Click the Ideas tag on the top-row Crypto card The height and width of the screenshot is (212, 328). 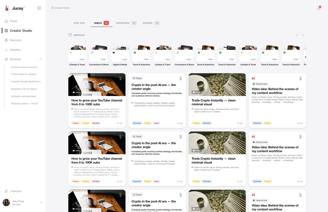click(x=156, y=123)
